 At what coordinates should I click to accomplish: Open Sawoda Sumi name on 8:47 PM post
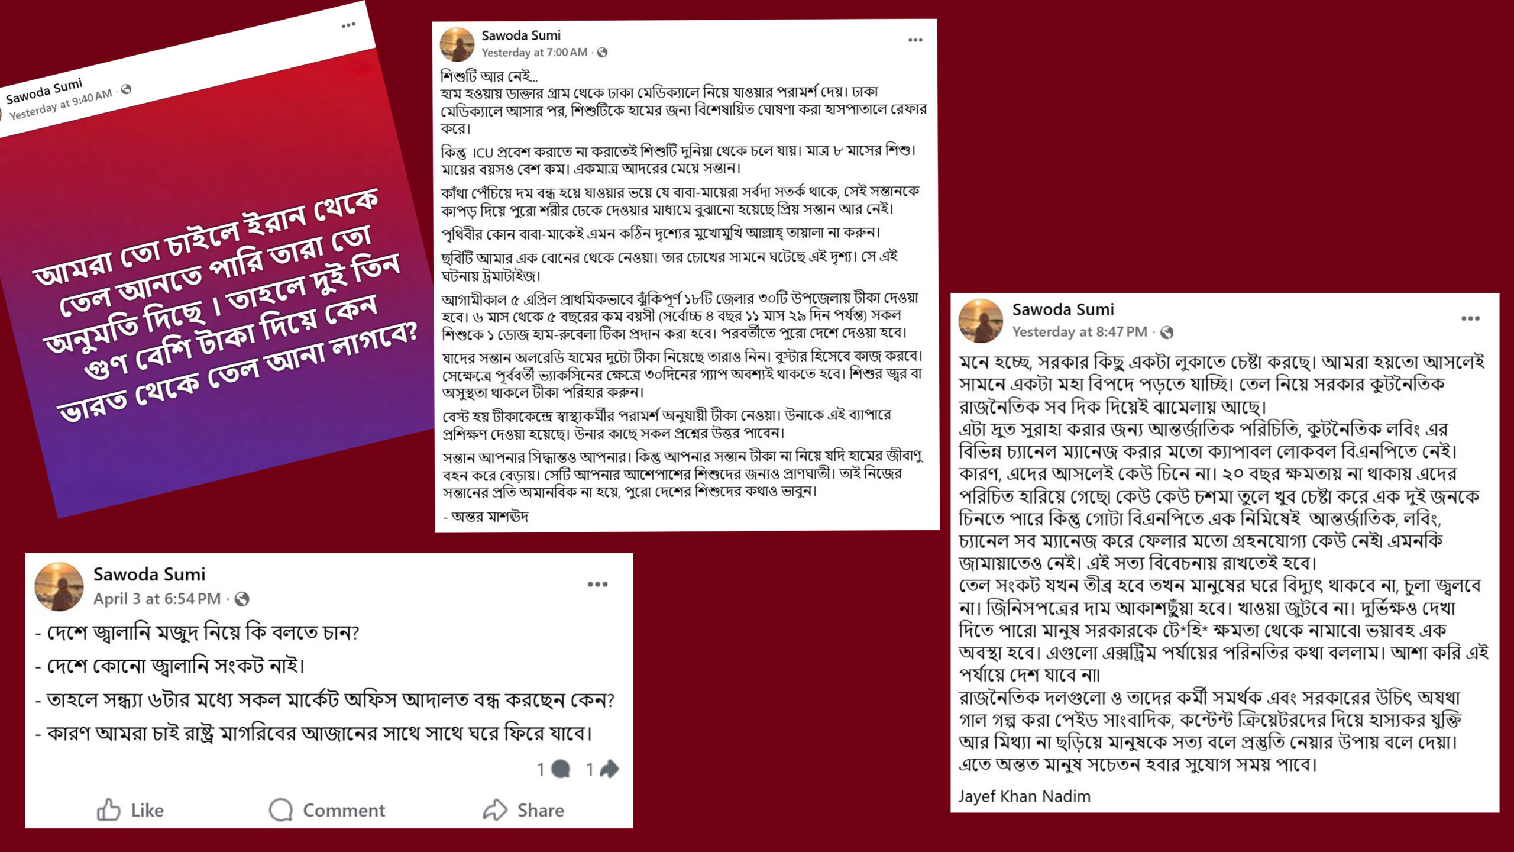(1063, 309)
